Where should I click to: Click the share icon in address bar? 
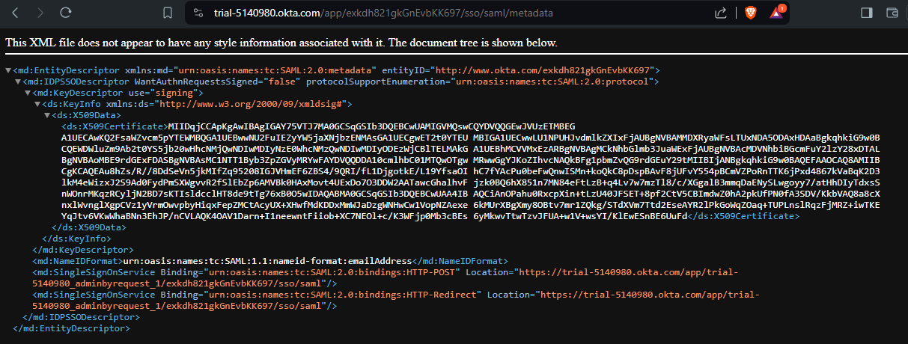click(721, 13)
